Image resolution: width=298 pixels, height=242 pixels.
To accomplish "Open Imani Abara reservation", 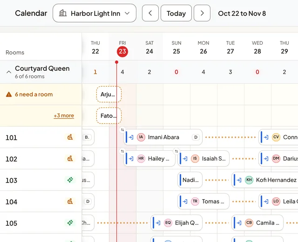I will click(163, 137).
